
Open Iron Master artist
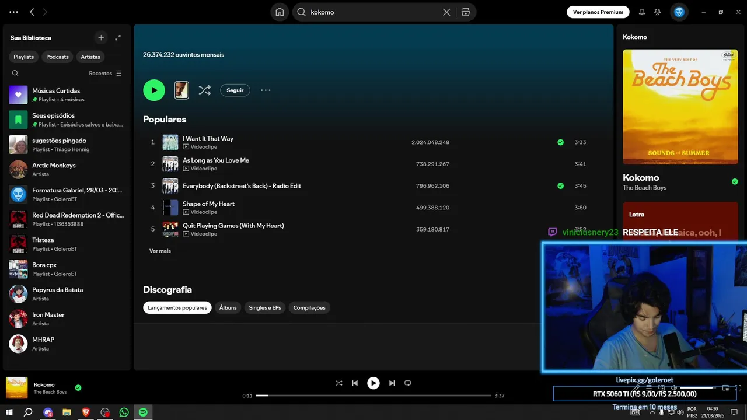67,318
